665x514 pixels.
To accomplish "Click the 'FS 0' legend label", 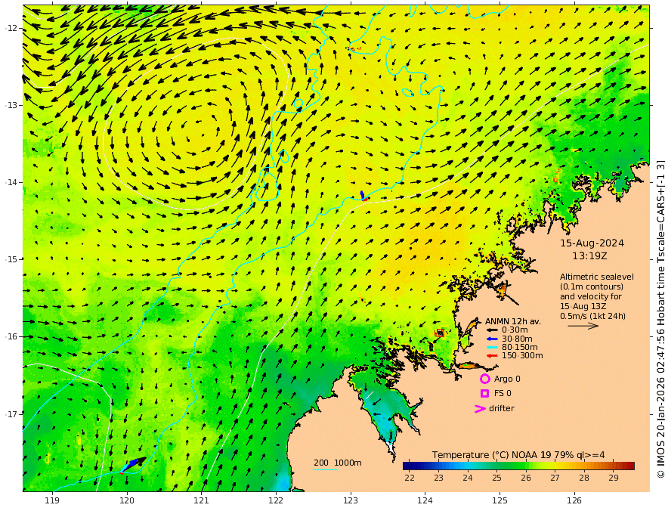I will pos(503,393).
